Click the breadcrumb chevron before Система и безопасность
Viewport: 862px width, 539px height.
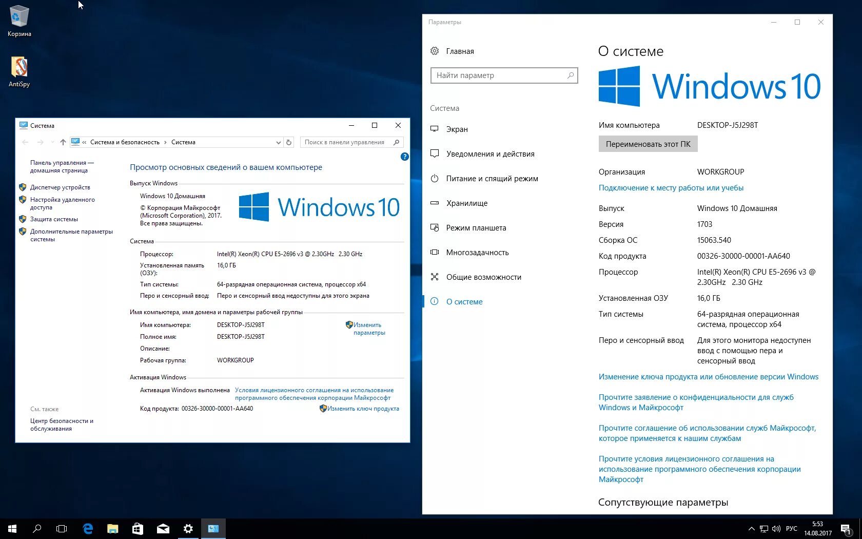coord(84,142)
